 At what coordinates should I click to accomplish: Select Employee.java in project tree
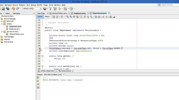click(x=14, y=29)
